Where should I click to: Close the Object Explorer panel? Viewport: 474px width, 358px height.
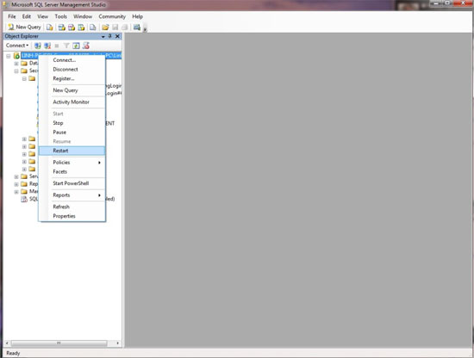[117, 36]
